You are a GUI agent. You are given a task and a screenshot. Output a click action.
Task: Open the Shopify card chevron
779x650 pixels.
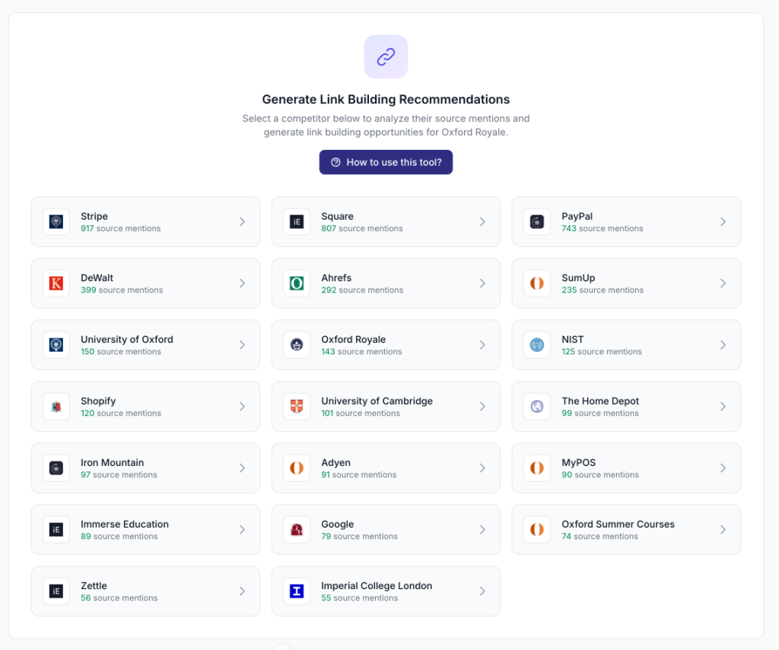242,406
